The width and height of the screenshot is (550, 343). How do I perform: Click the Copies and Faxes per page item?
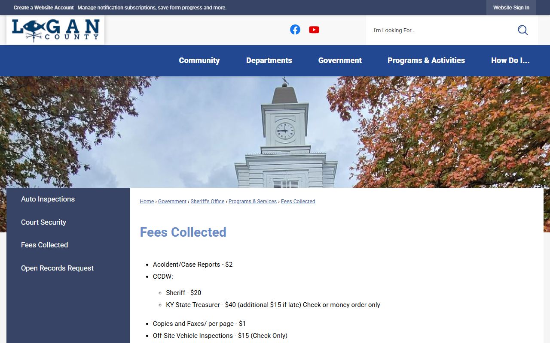[199, 324]
